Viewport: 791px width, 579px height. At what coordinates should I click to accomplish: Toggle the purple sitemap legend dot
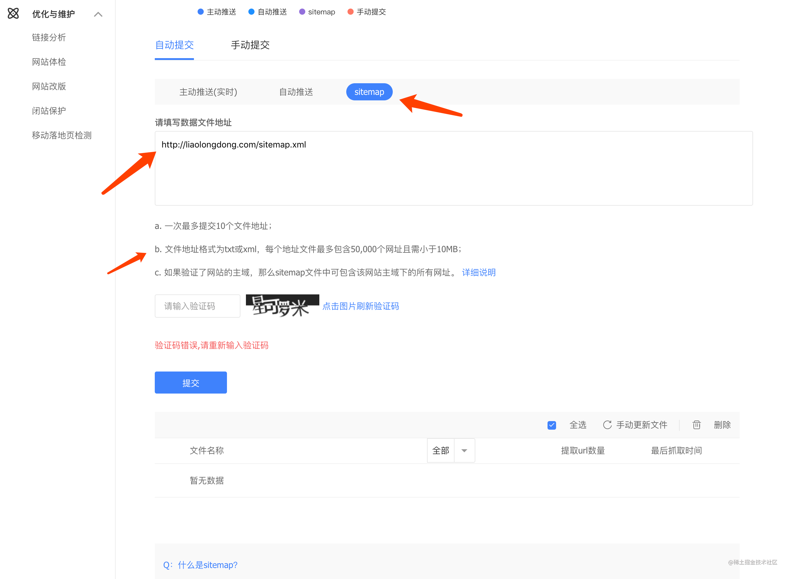302,12
